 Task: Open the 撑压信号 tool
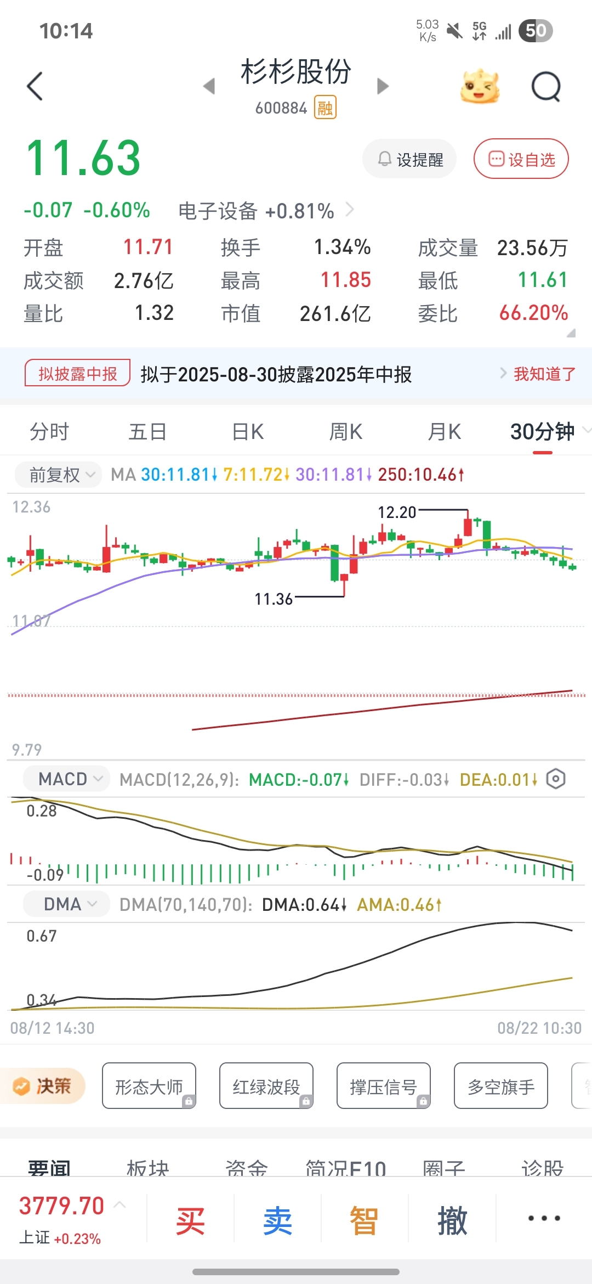pos(384,1085)
